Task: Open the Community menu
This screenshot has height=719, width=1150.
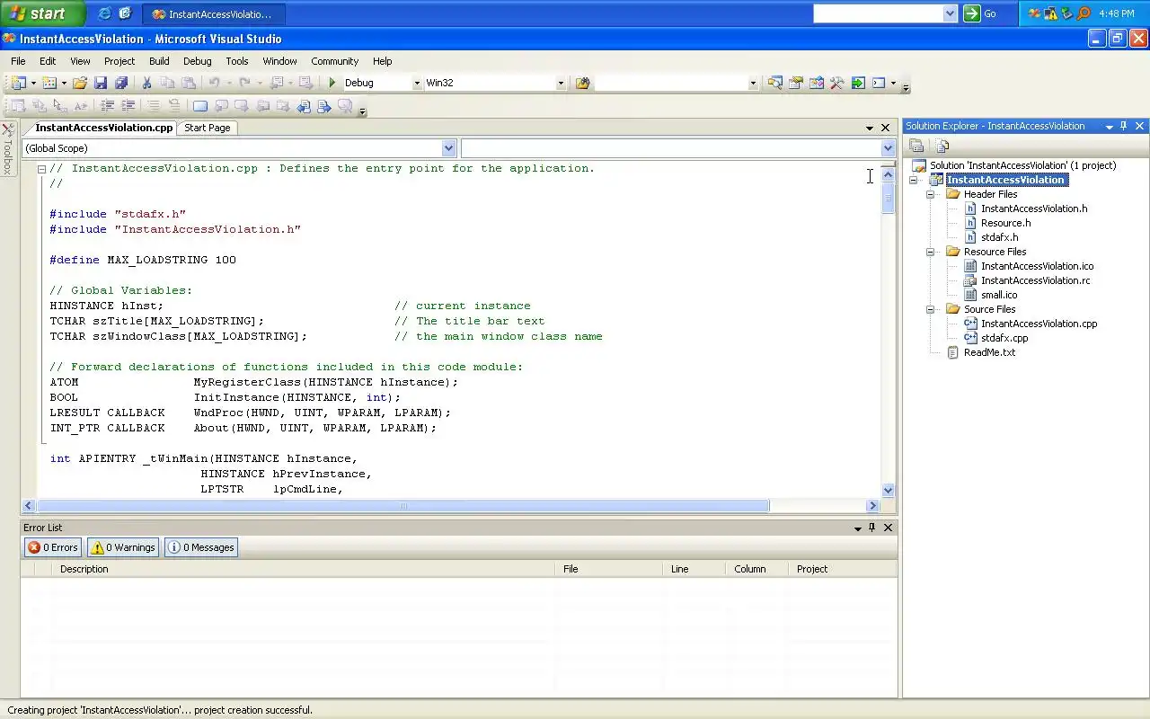Action: (335, 61)
